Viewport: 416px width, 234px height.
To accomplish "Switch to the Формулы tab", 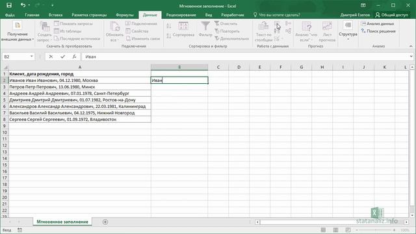I will click(125, 15).
